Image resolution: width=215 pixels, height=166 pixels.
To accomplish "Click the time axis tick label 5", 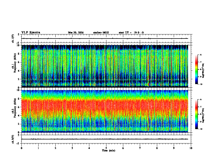I will tap(106, 148).
